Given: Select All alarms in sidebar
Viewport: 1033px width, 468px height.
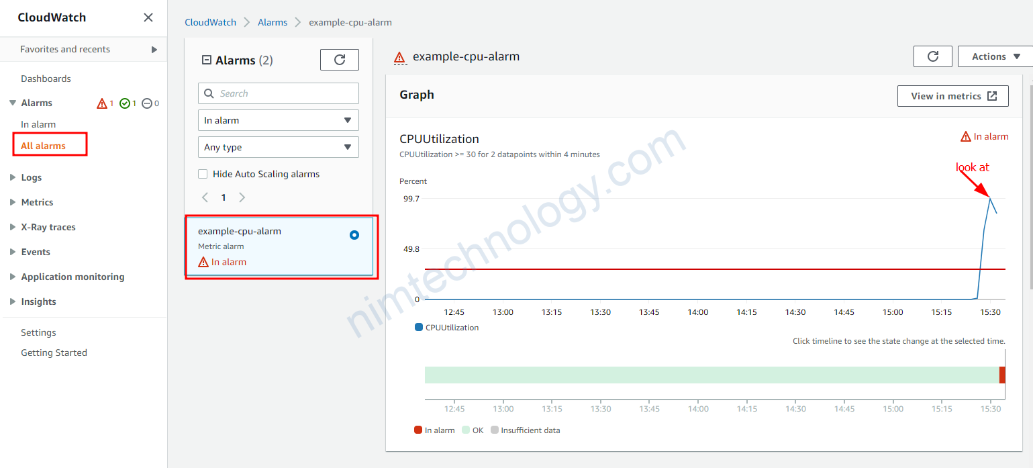Looking at the screenshot, I should click(x=43, y=146).
